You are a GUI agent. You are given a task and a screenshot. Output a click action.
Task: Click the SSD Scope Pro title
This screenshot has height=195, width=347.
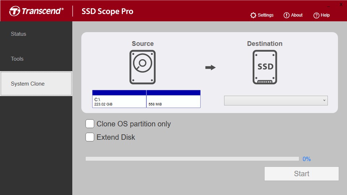click(107, 11)
